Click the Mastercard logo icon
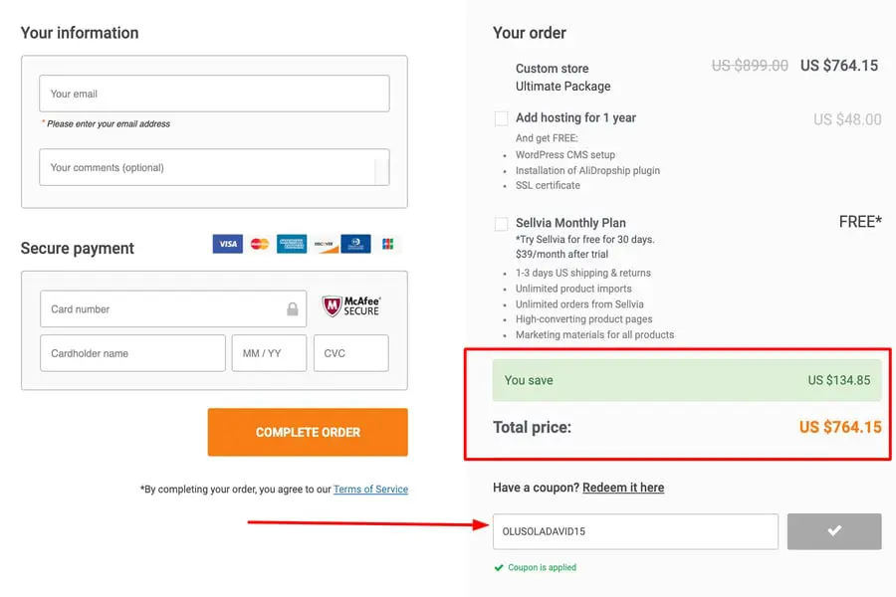Viewport: 896px width, 597px height. [260, 244]
